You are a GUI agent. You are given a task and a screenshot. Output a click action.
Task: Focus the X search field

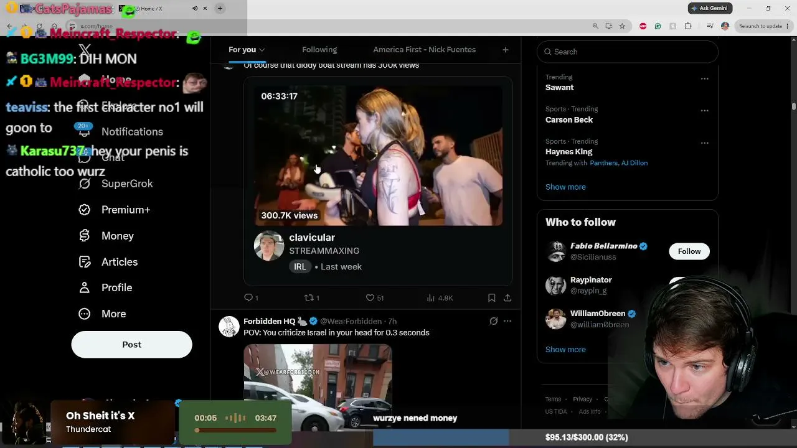click(x=627, y=52)
